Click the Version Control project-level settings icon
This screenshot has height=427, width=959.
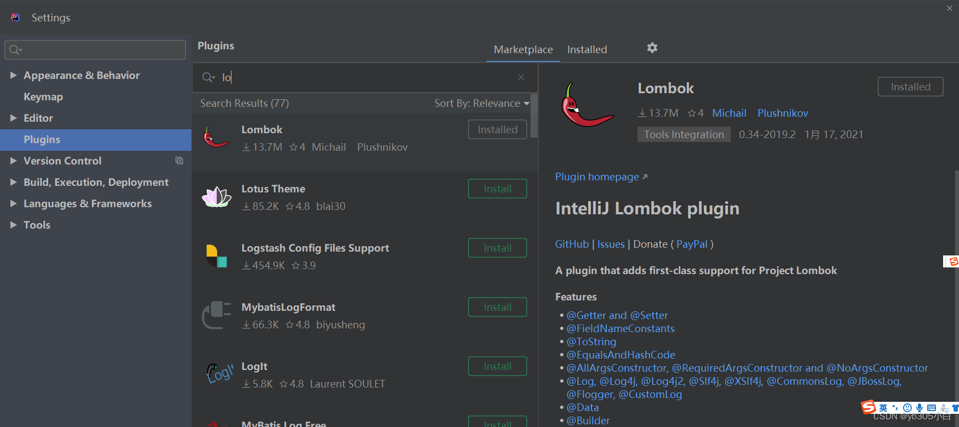(x=179, y=161)
